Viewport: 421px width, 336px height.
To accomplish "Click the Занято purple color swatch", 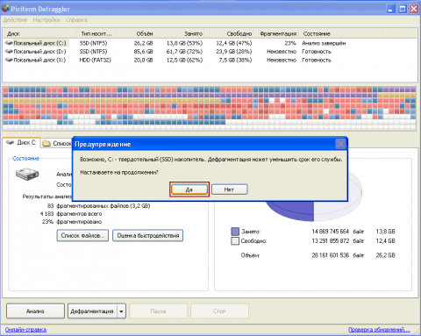I will (235, 232).
